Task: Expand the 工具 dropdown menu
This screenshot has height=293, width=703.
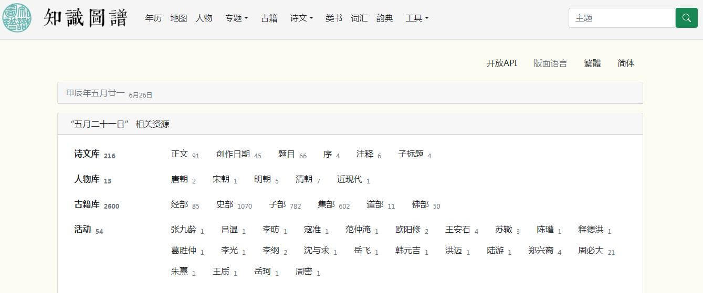Action: tap(417, 18)
